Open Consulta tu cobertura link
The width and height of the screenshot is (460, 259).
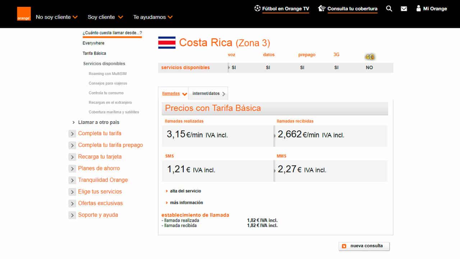pyautogui.click(x=353, y=9)
